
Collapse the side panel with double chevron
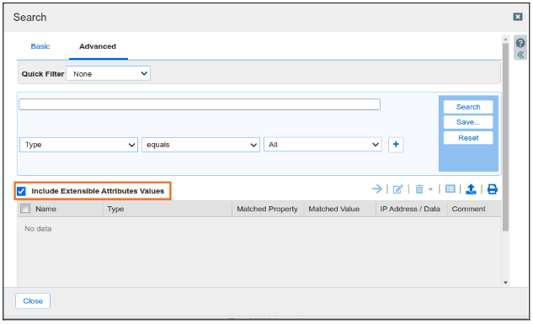pos(520,55)
